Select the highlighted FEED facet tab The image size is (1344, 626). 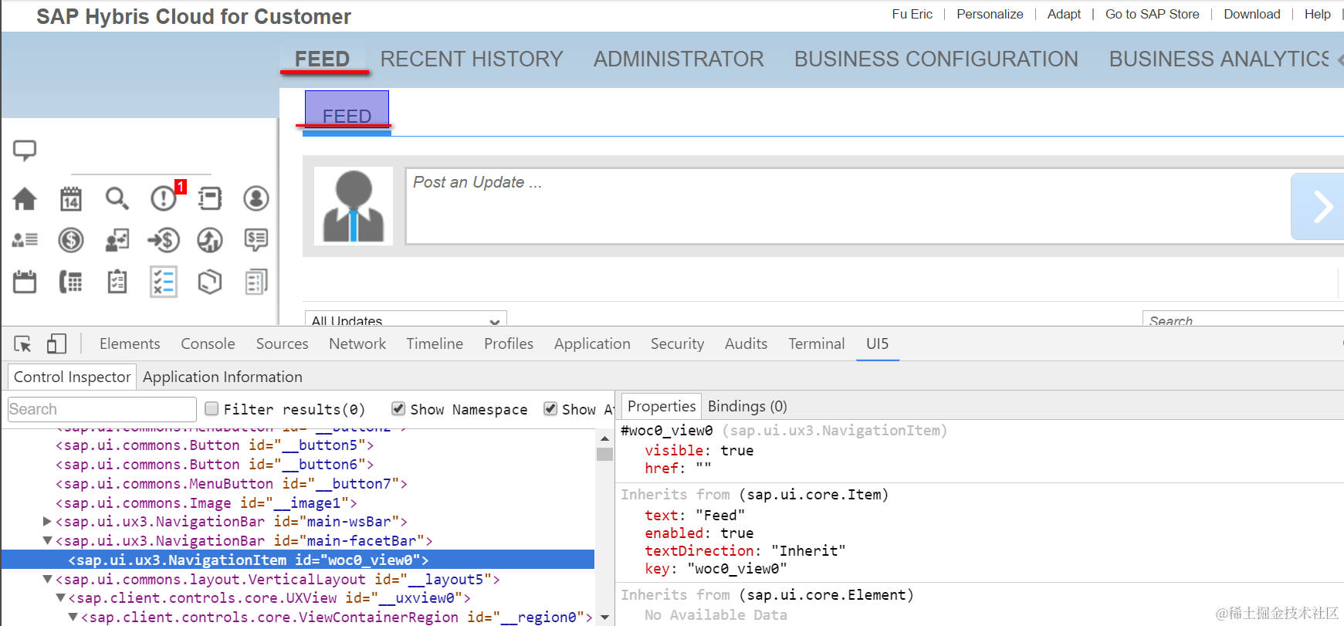[x=347, y=110]
